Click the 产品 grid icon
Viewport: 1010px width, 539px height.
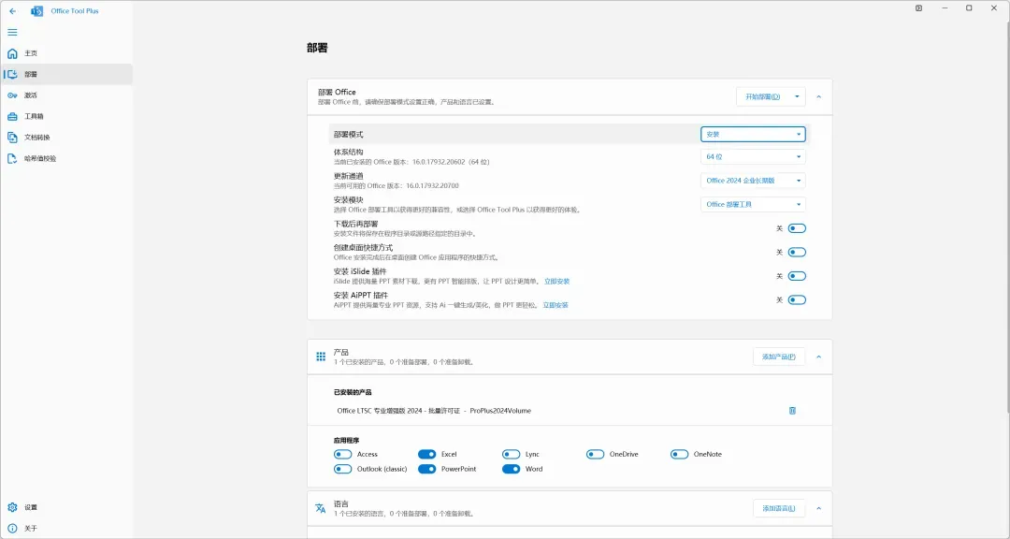coord(321,357)
